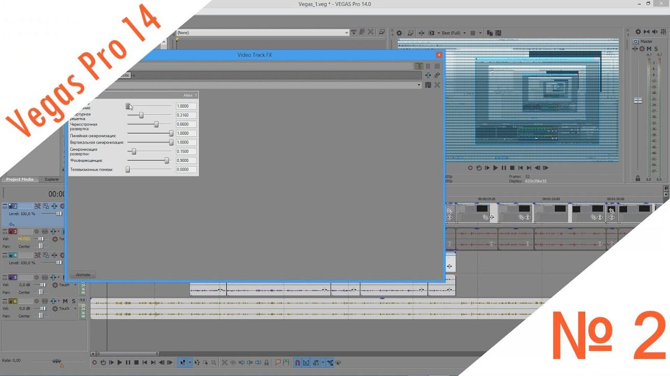Save the FX preset with disk icon
This screenshot has height=376, width=670.
[x=428, y=85]
